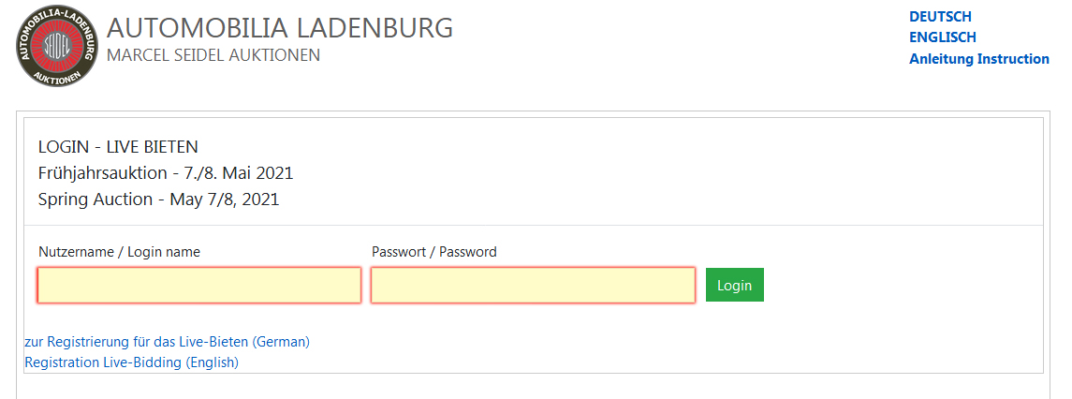
Task: Click the Spring Auction May 7/8, 2021 text
Action: 158,199
